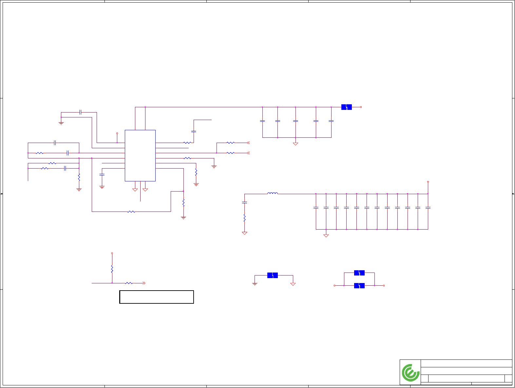515x388 pixels.
Task: Click the ground triangle right of the ground jumper
Action: click(293, 284)
